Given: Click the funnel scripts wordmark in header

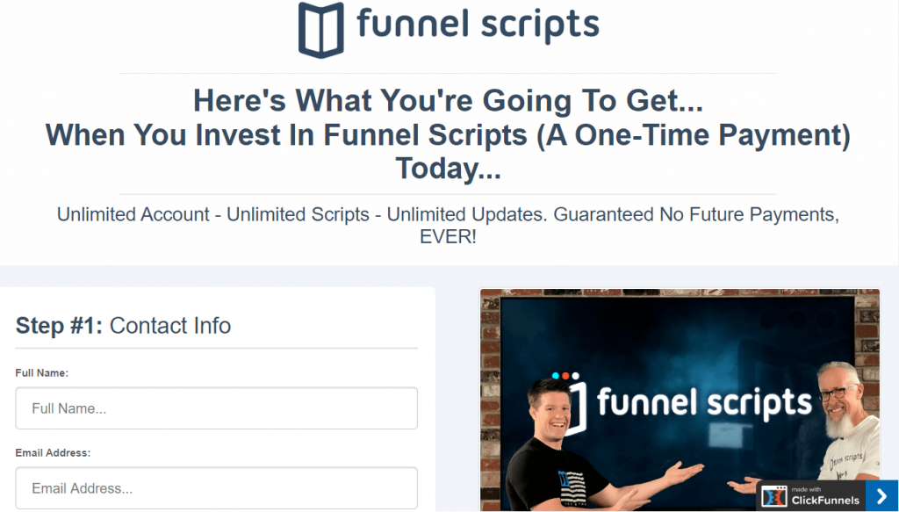Looking at the screenshot, I should point(478,24).
